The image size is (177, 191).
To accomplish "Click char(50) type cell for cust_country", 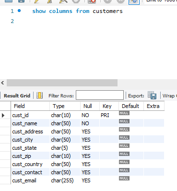I will point(65,164).
